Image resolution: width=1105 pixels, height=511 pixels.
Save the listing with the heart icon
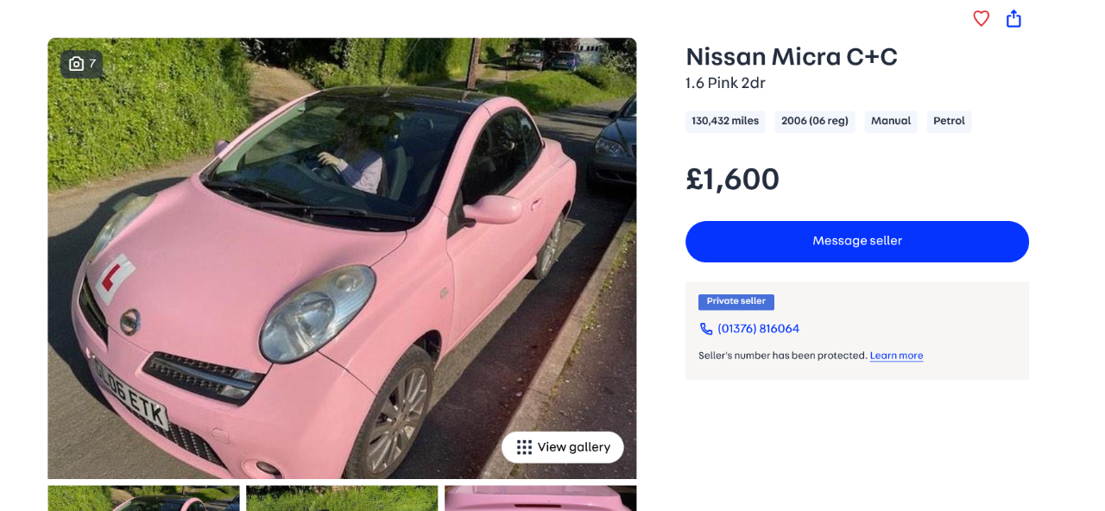[981, 18]
